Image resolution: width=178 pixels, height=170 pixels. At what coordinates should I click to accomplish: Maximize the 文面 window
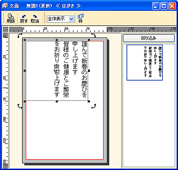click(164, 6)
